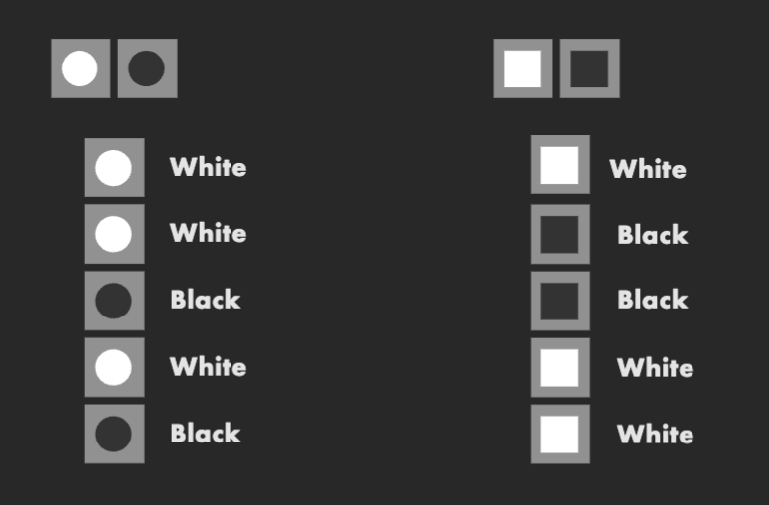The height and width of the screenshot is (505, 769).
Task: Select first white circle radio in left list
Action: click(x=115, y=168)
